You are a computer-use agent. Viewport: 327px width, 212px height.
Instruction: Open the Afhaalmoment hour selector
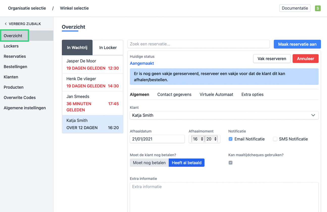[198, 139]
